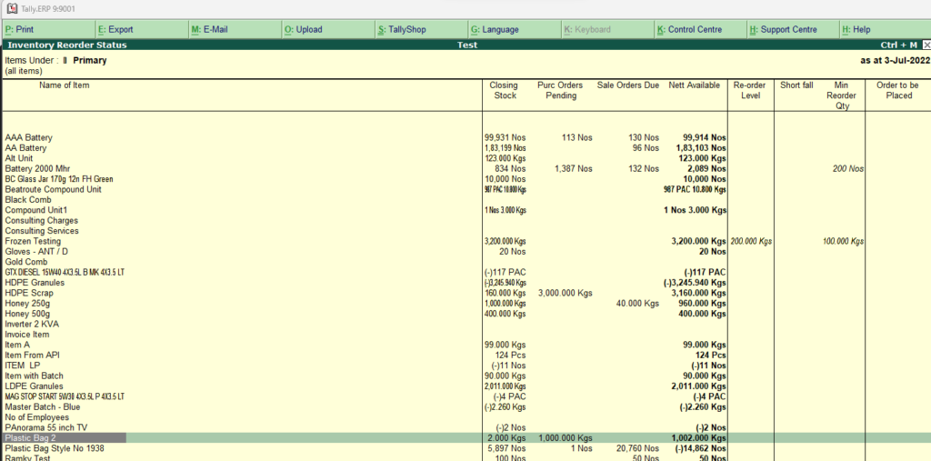Click the Order to be Placed header

(897, 90)
